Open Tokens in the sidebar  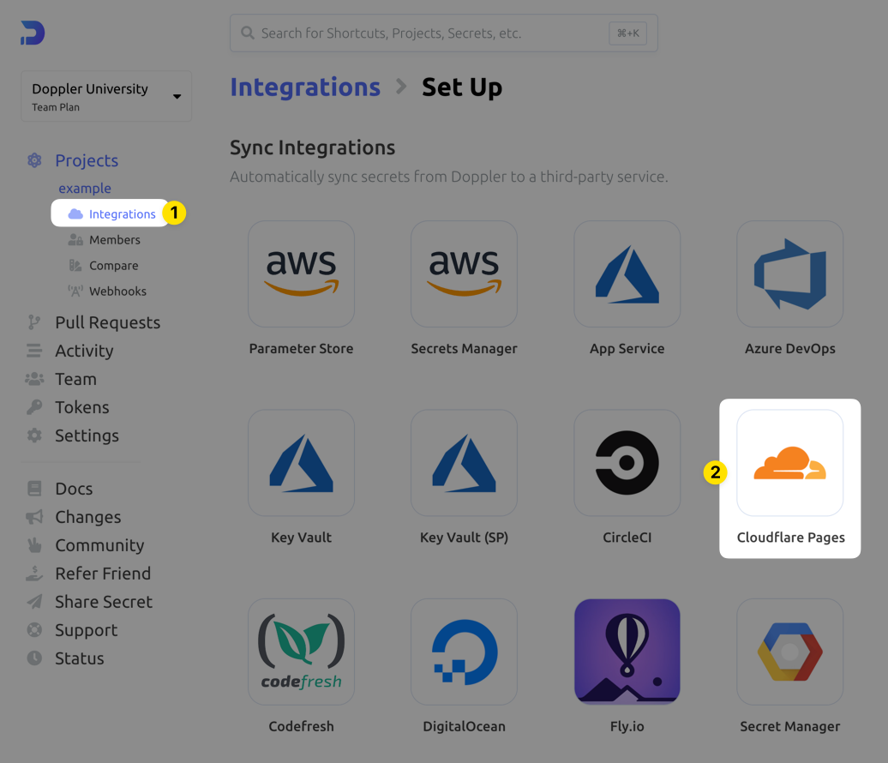tap(82, 408)
